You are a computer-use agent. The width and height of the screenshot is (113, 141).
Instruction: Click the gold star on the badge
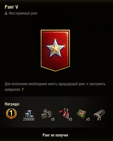click(55, 48)
